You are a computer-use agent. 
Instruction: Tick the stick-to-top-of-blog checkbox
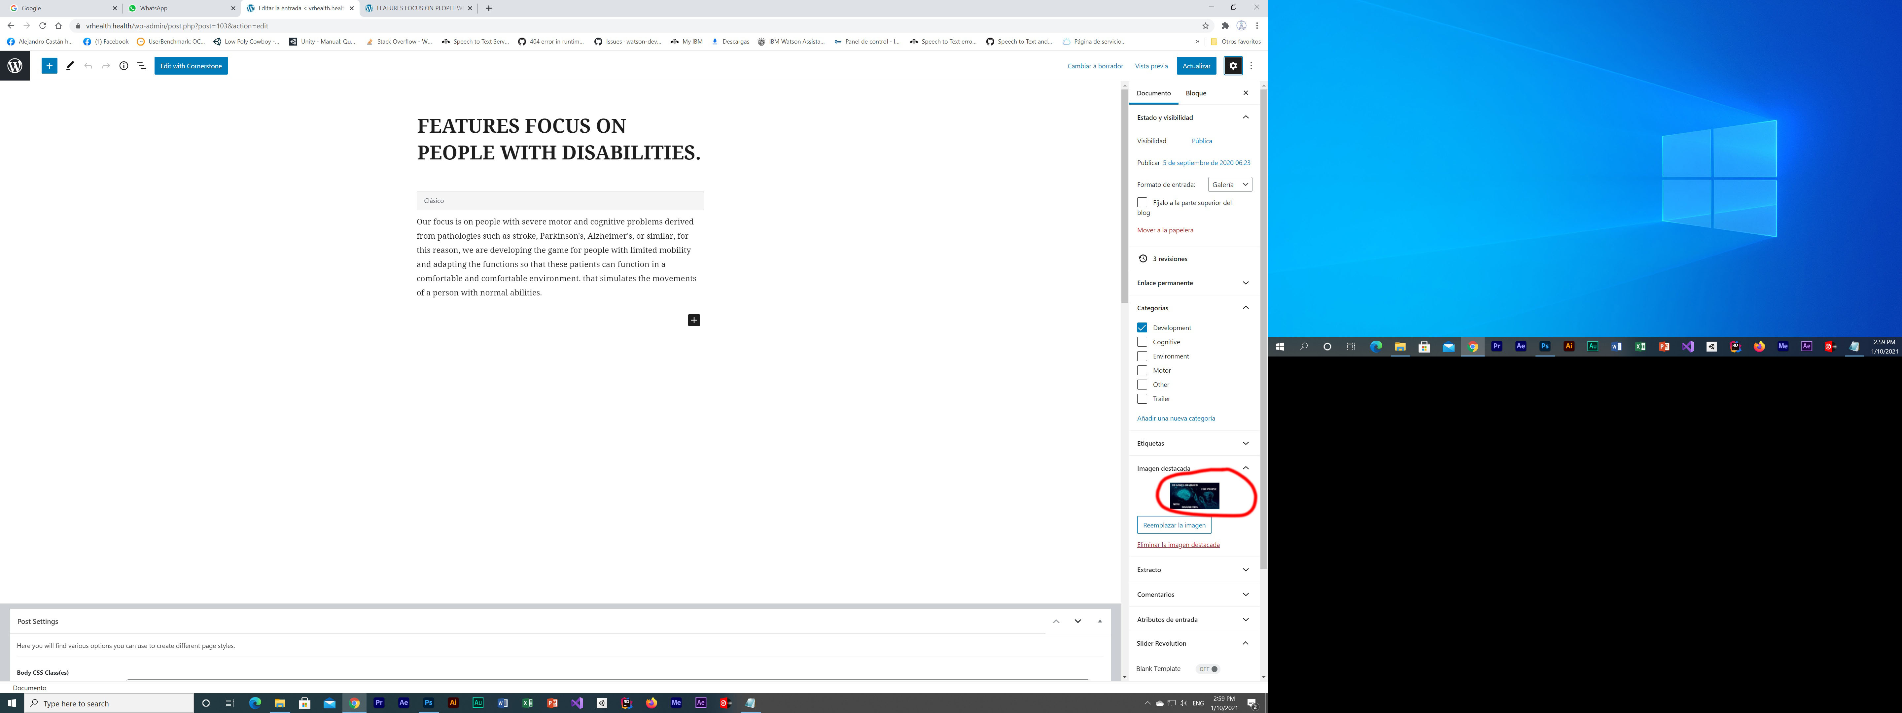tap(1142, 202)
